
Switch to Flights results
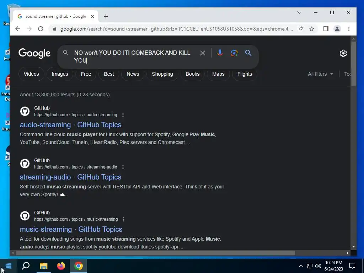[x=245, y=74]
